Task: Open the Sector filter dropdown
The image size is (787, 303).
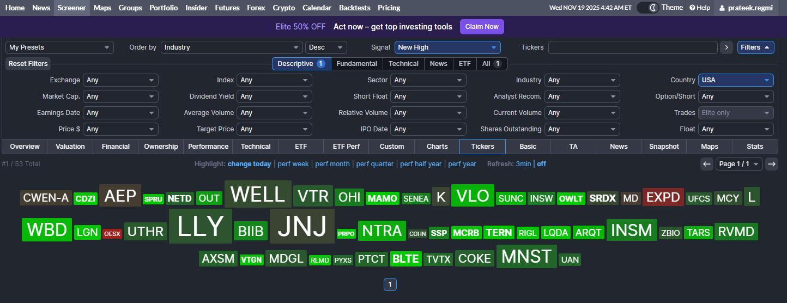Action: (428, 80)
